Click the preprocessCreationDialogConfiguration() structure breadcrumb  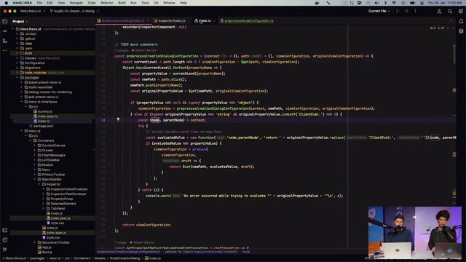pos(128,252)
